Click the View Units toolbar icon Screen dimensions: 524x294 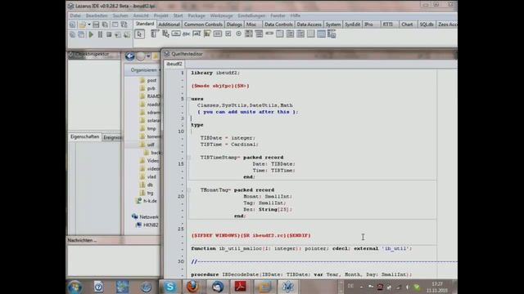(x=73, y=34)
